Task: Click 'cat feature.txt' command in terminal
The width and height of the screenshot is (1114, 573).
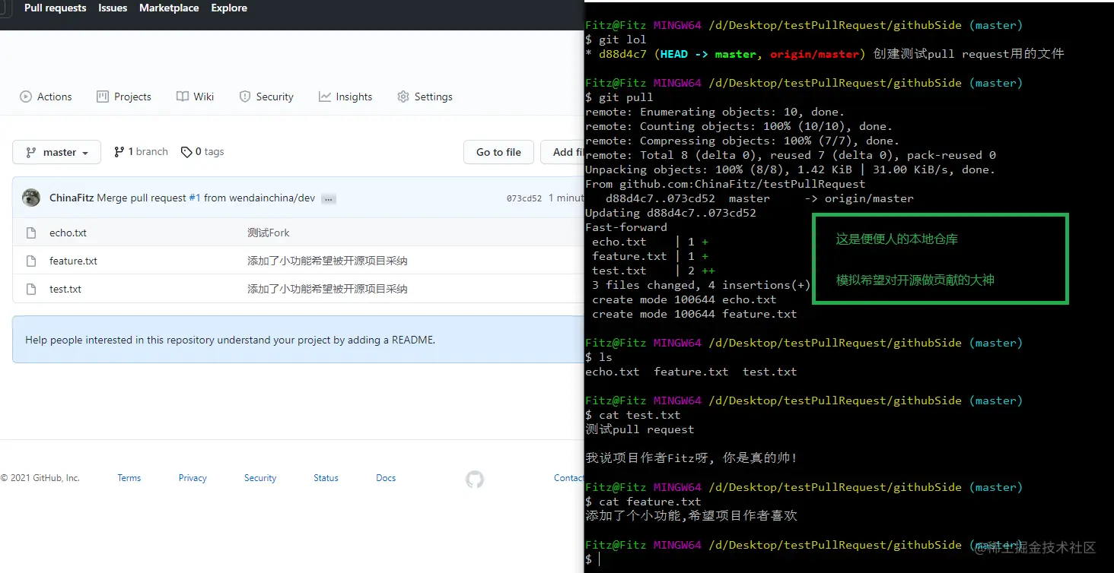Action: pyautogui.click(x=650, y=502)
